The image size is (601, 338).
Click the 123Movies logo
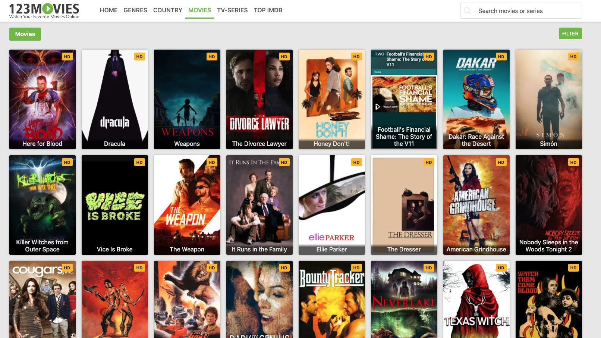click(44, 10)
